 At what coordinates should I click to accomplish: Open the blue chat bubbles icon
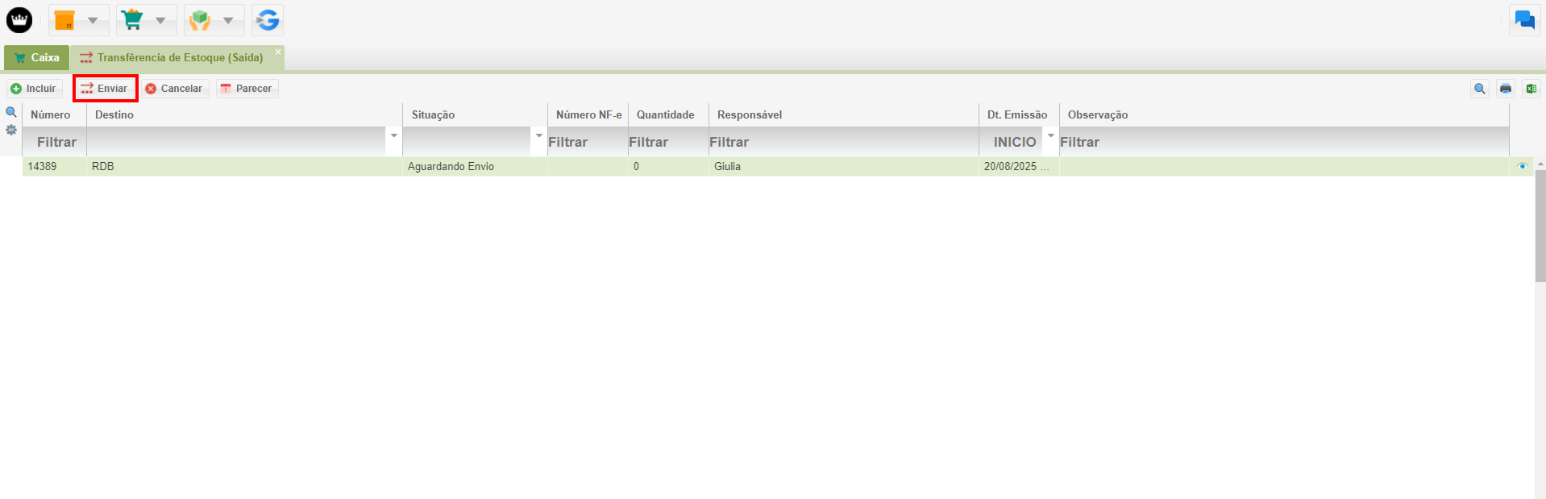[1524, 20]
